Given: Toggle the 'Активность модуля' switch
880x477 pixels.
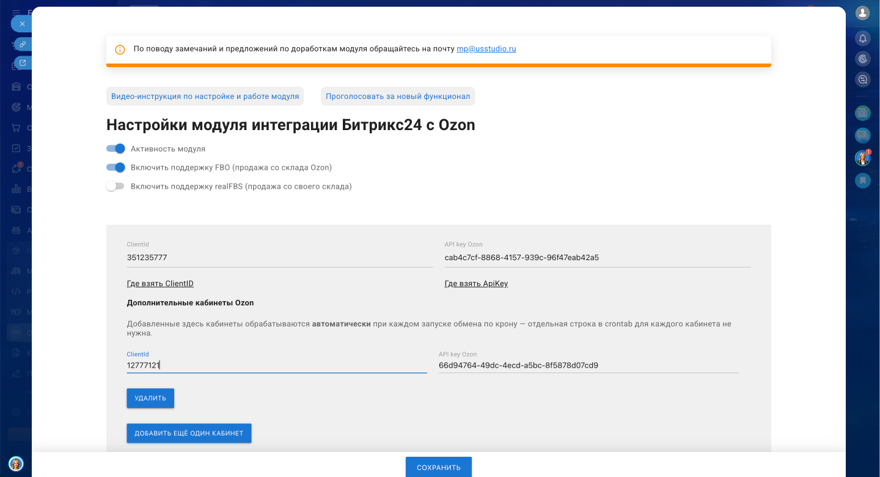Looking at the screenshot, I should (116, 148).
